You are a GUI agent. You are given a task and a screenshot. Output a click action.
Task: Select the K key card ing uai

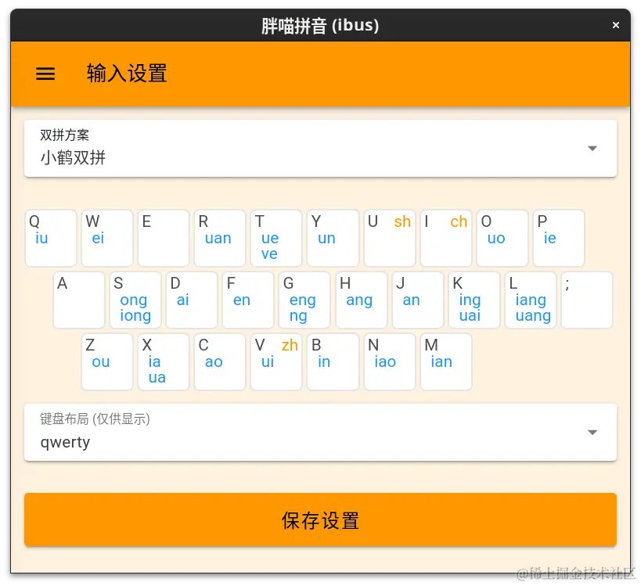pyautogui.click(x=474, y=300)
